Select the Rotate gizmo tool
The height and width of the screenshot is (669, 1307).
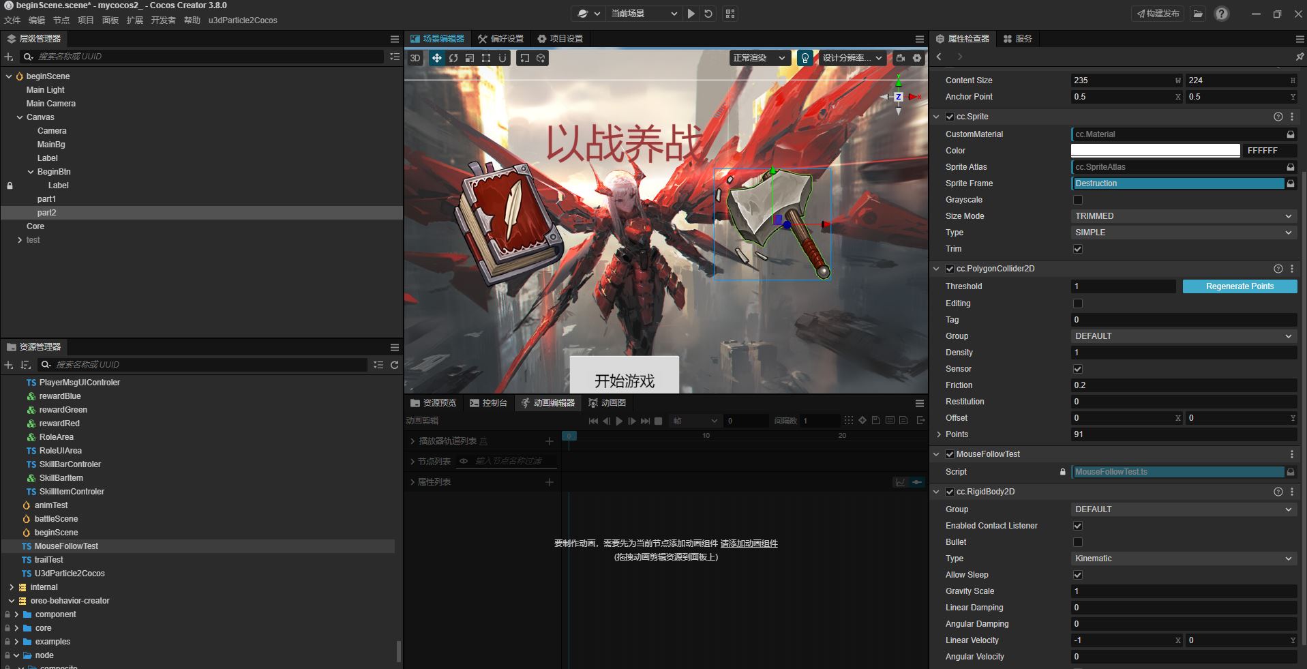(x=453, y=58)
